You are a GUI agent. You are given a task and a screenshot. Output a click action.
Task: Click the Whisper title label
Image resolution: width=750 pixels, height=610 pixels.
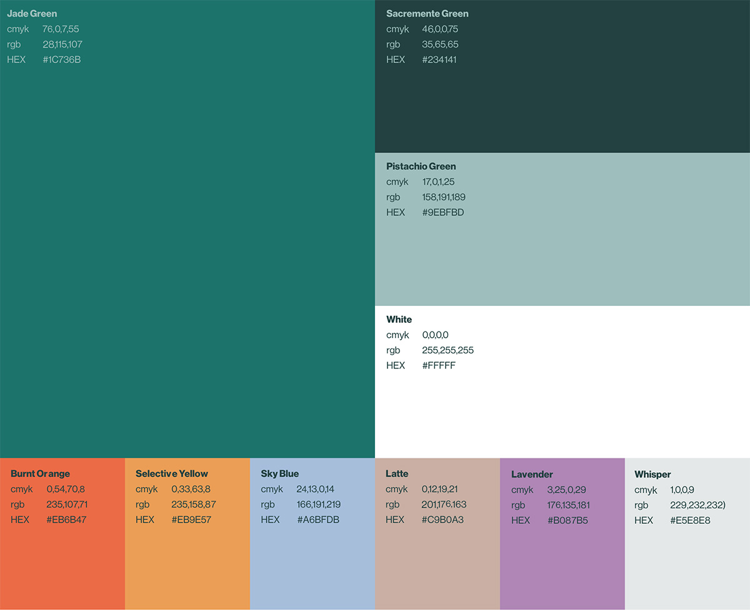pyautogui.click(x=652, y=475)
